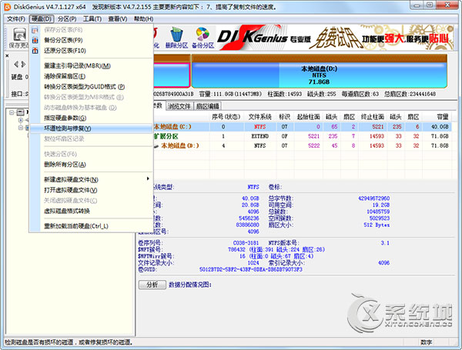This screenshot has height=350, width=462.
Task: Click the 删除分区 trash can toolbar icon
Action: pyautogui.click(x=176, y=38)
